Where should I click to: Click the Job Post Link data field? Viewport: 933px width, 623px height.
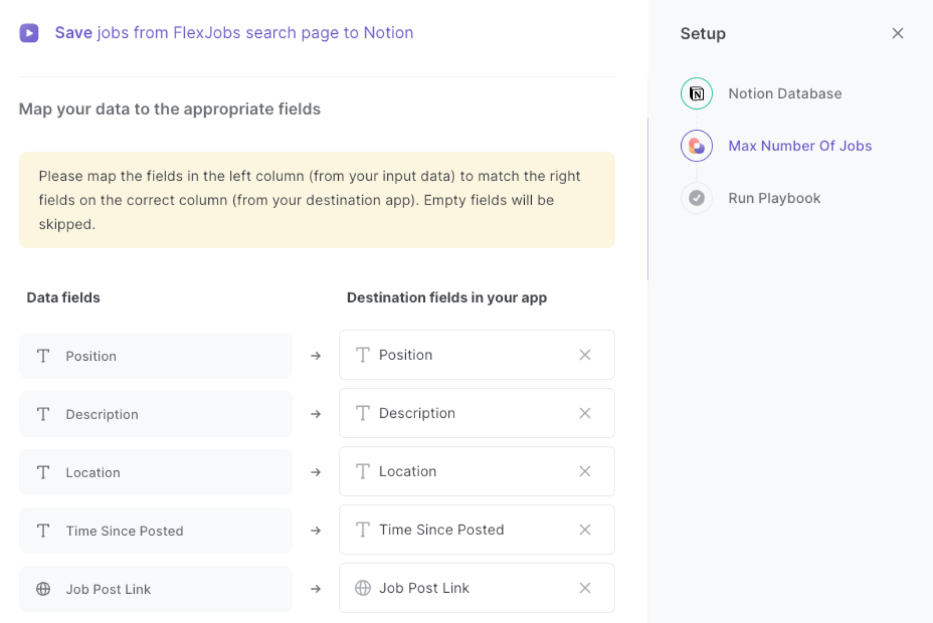point(156,589)
